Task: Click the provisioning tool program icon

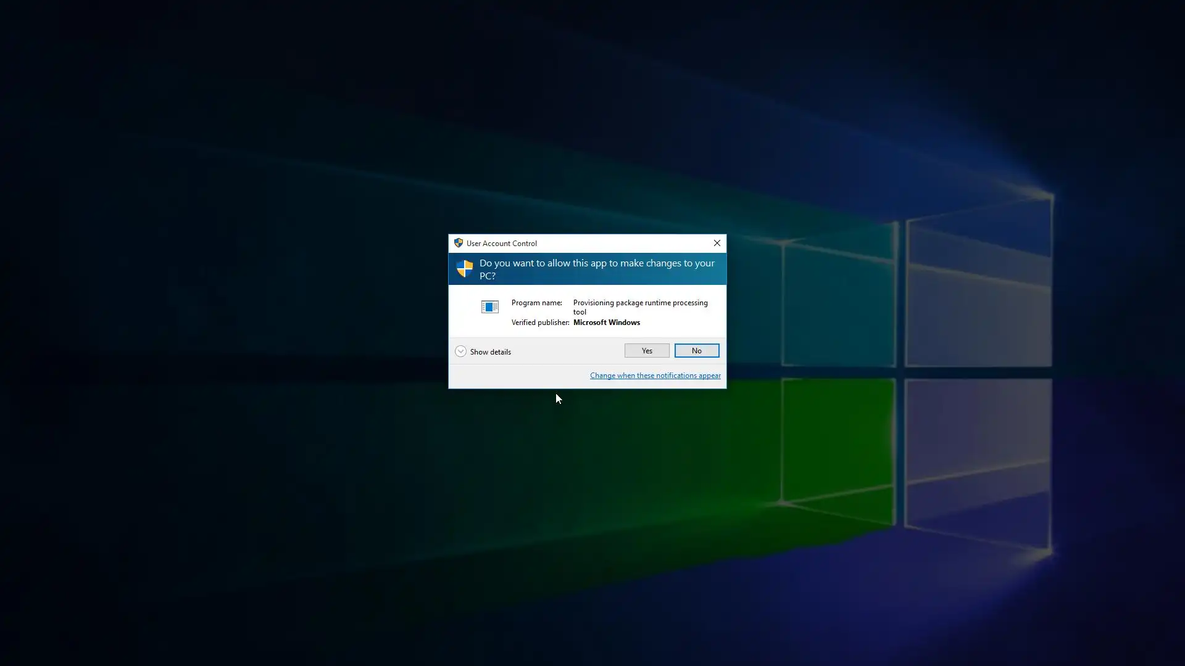Action: point(489,306)
